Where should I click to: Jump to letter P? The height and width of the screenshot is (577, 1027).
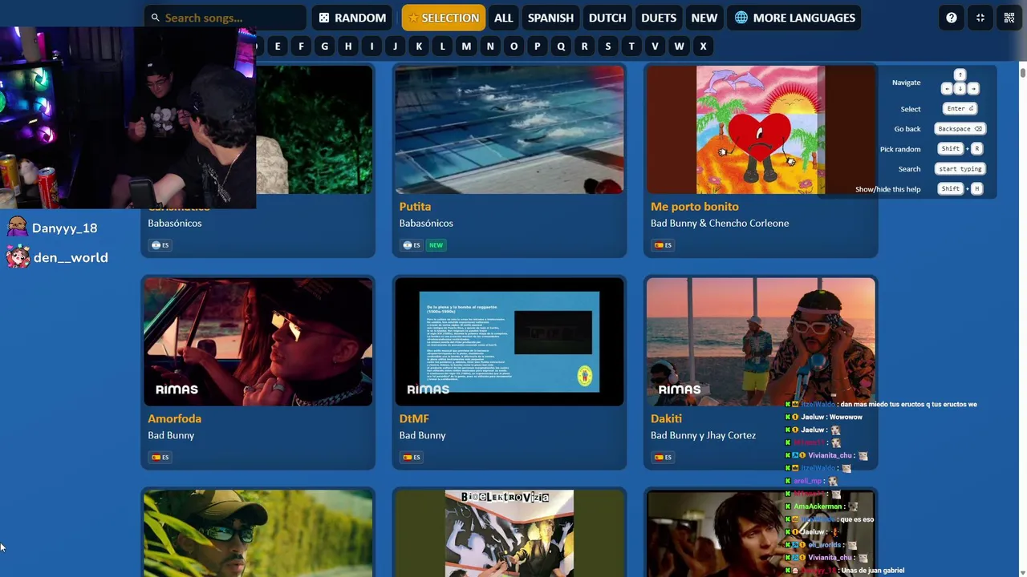point(538,46)
